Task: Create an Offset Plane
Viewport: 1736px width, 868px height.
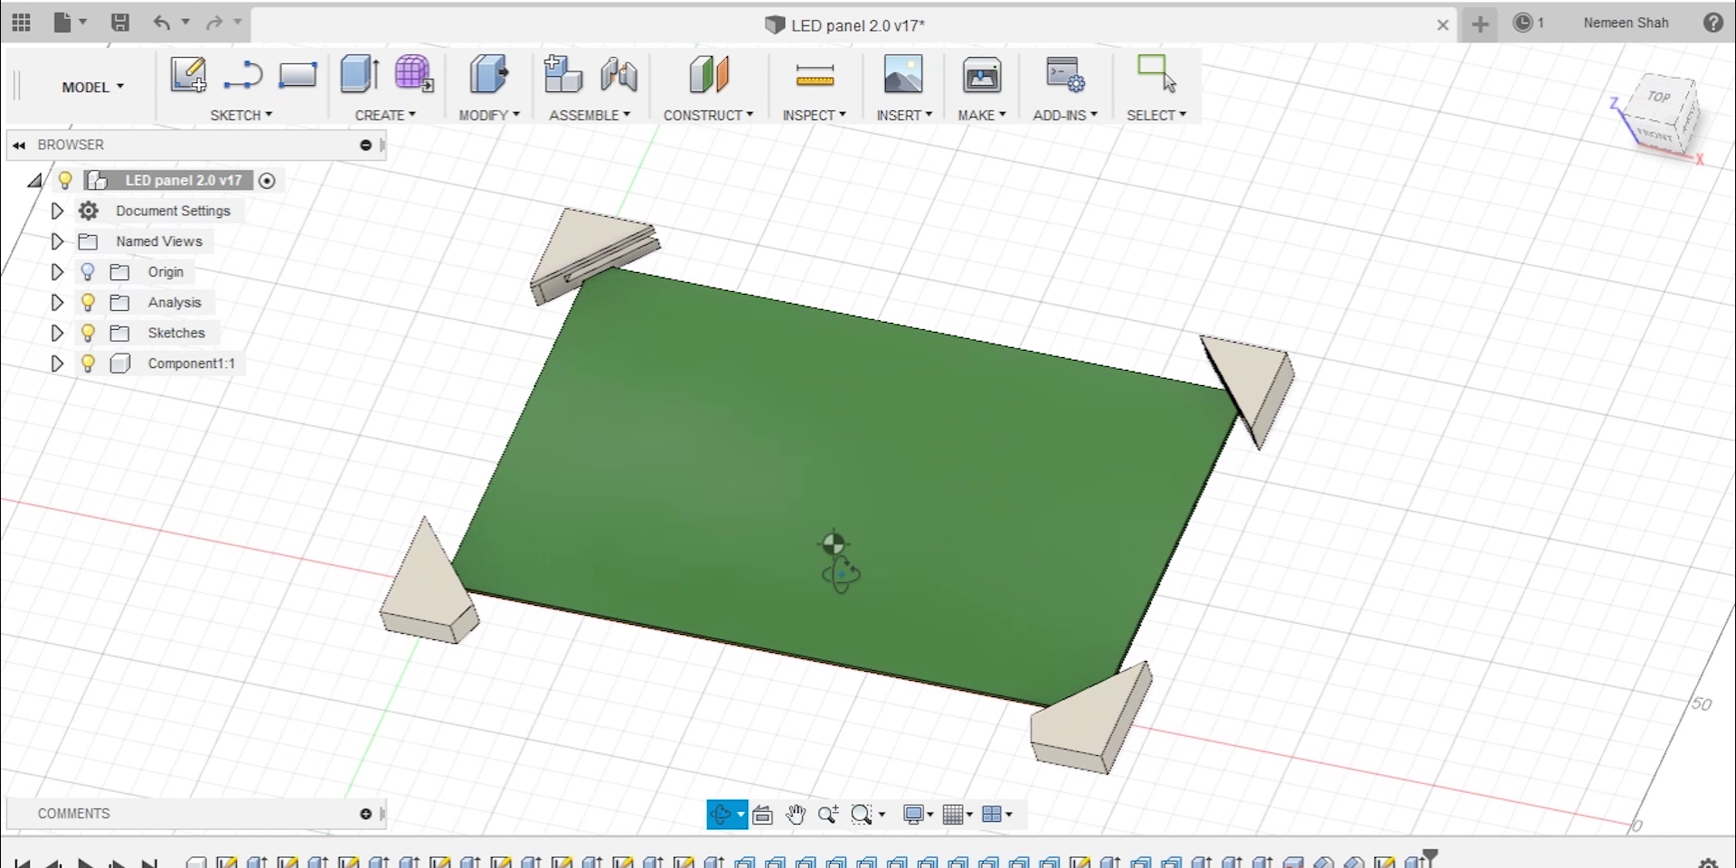Action: 709,74
